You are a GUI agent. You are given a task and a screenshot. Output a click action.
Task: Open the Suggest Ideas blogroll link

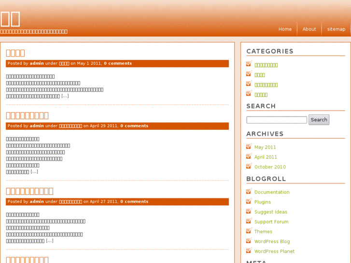pyautogui.click(x=271, y=212)
